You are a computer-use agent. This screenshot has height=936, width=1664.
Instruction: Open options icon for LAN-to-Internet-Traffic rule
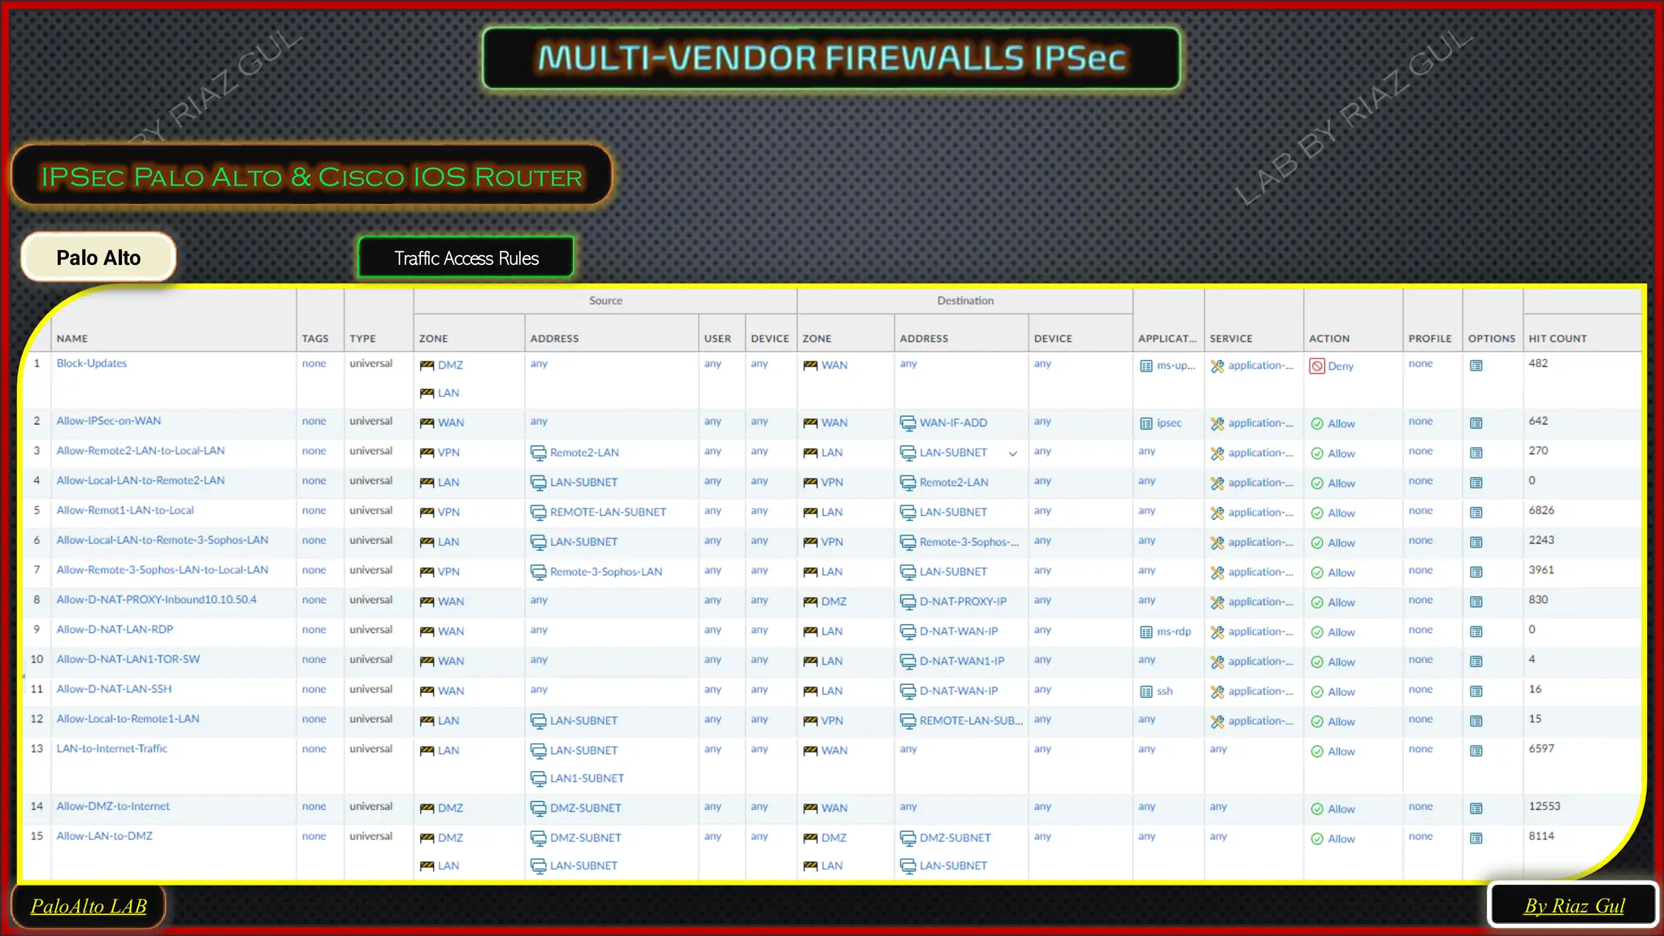pos(1476,752)
